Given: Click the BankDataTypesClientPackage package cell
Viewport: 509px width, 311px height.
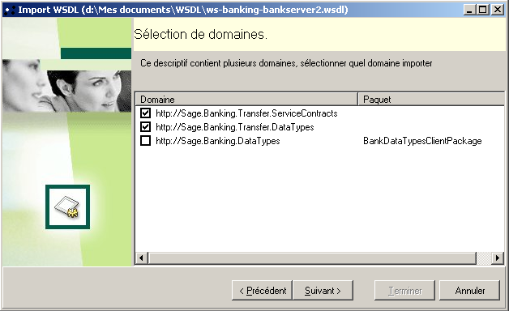Looking at the screenshot, I should pos(422,141).
